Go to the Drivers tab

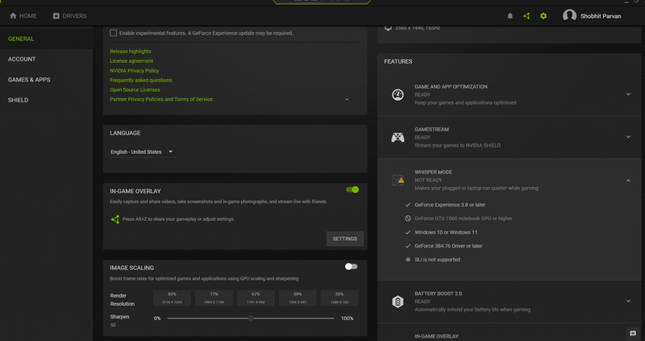click(69, 16)
